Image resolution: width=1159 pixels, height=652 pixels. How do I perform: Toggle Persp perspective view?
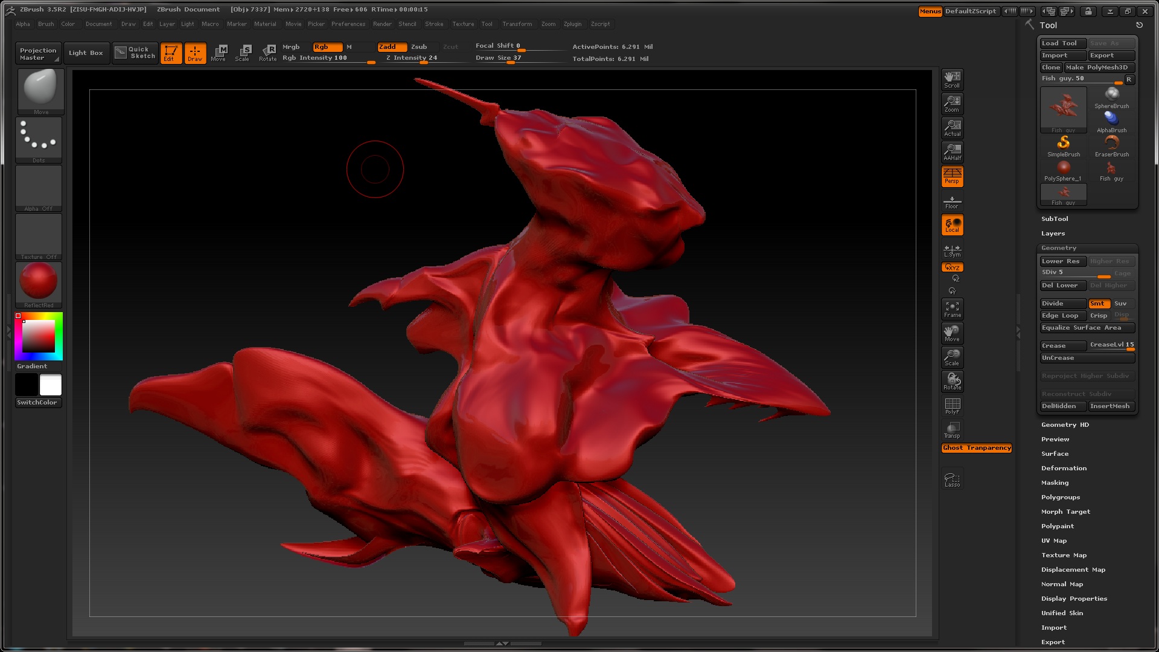(x=952, y=176)
